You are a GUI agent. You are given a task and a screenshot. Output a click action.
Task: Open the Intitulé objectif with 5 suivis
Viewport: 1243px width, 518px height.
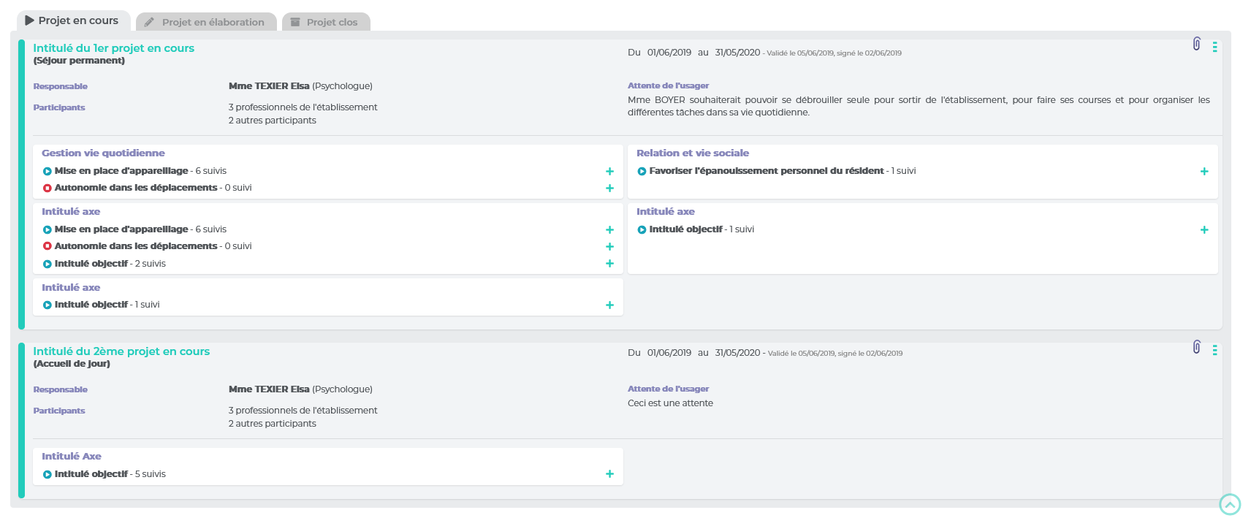click(91, 474)
